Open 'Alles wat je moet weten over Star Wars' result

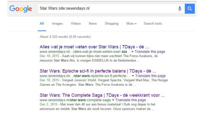(x=94, y=47)
